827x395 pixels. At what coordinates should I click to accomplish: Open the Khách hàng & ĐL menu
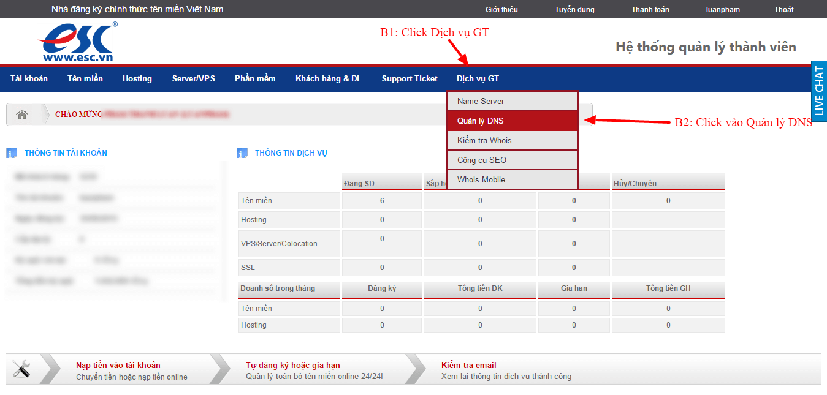point(329,78)
